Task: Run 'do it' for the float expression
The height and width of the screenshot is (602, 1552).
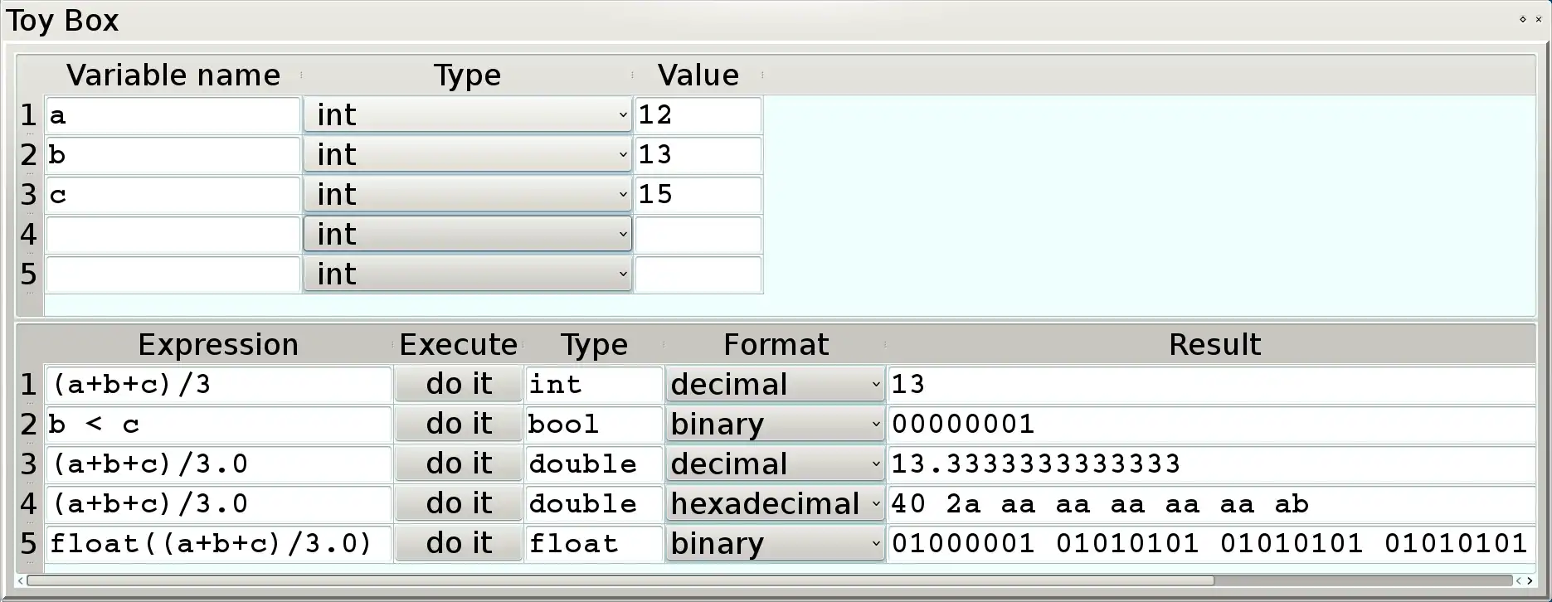Action: click(x=459, y=543)
